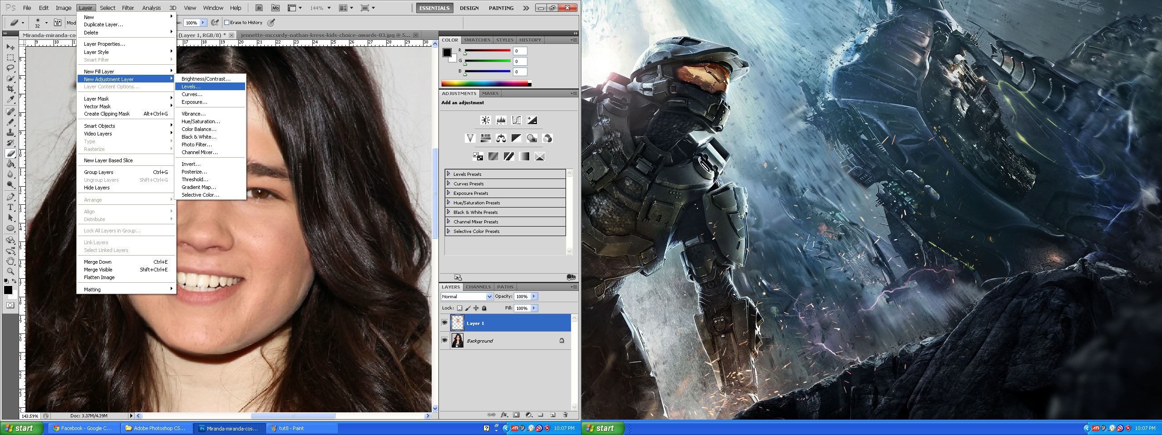This screenshot has width=1162, height=435.
Task: Select the Clone Stamp tool
Action: 10,132
